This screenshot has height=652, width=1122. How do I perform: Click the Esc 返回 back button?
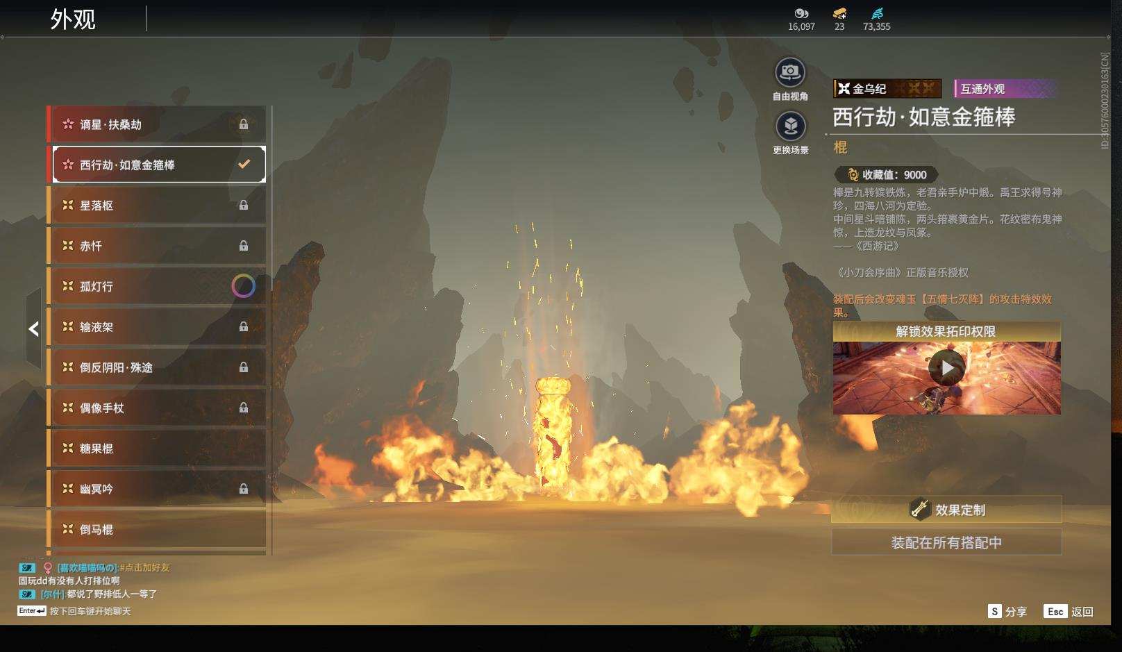coord(1069,612)
